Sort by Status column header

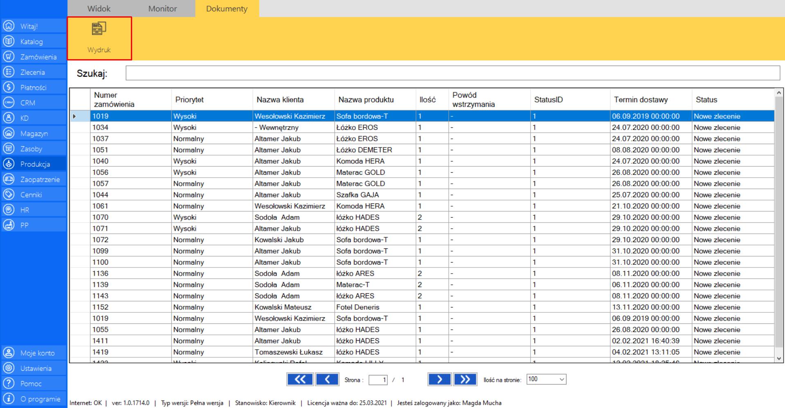(733, 99)
